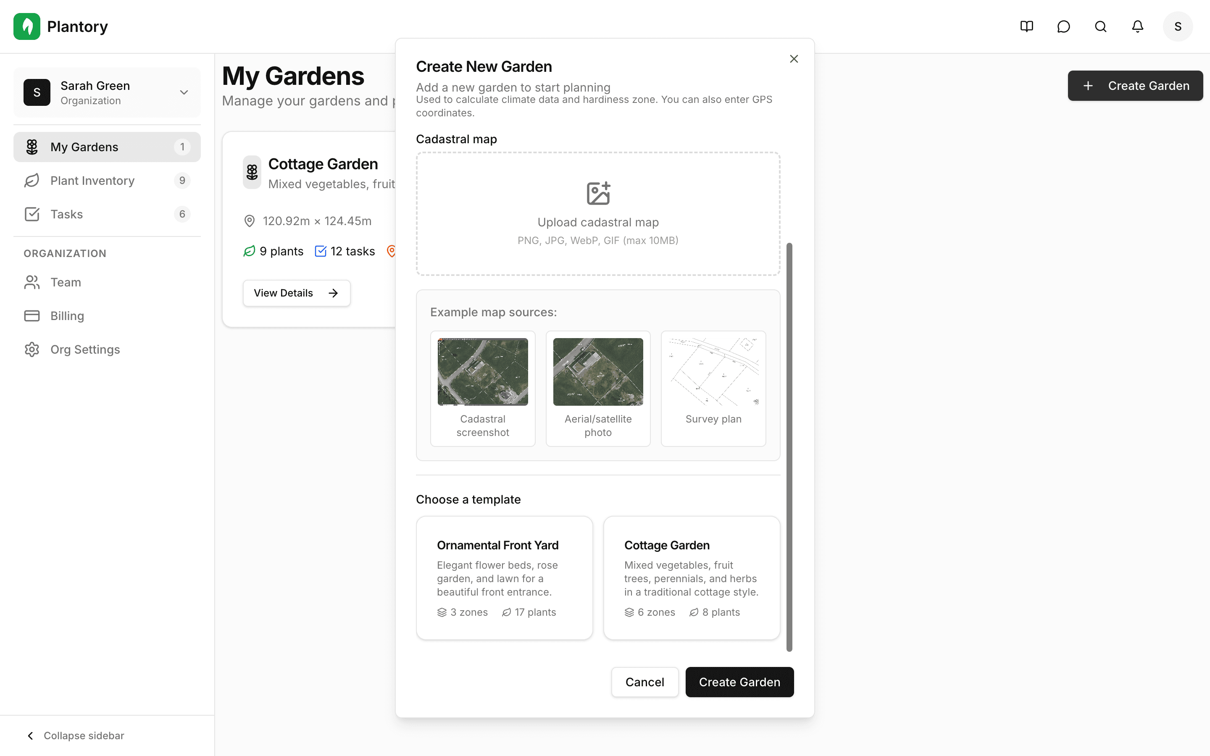Image resolution: width=1210 pixels, height=756 pixels.
Task: Click the Plantory leaf logo
Action: (x=27, y=26)
